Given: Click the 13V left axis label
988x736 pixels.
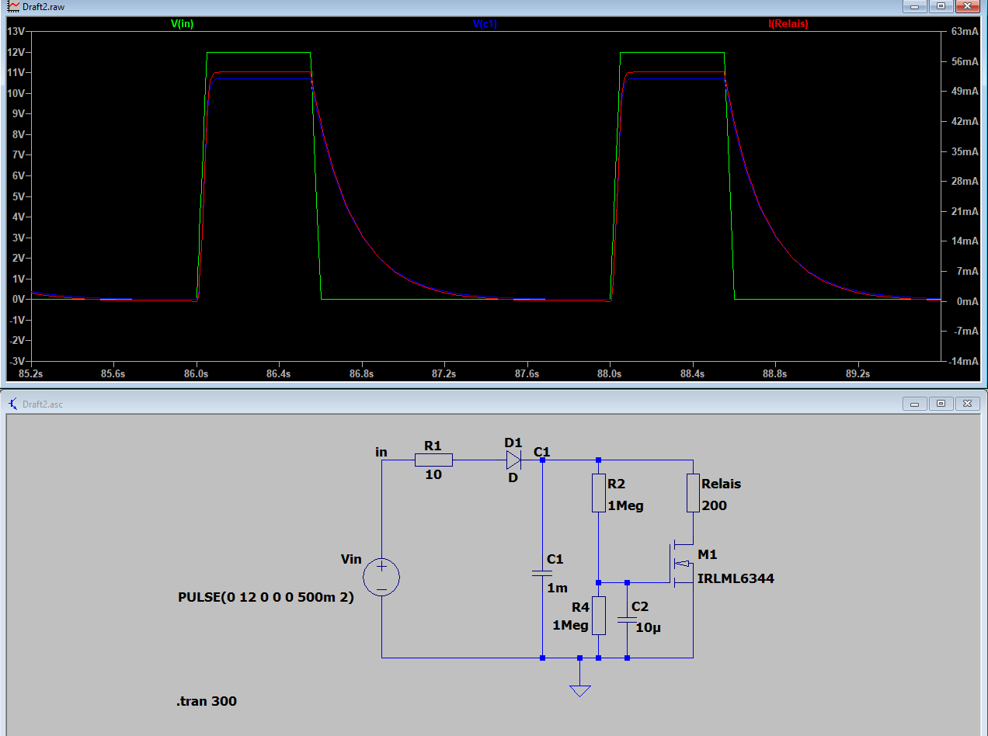Looking at the screenshot, I should point(17,31).
